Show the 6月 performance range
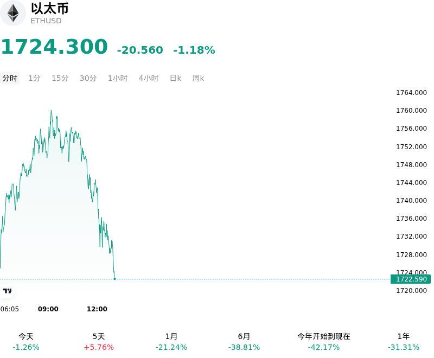The width and height of the screenshot is (434, 358). pos(244,342)
